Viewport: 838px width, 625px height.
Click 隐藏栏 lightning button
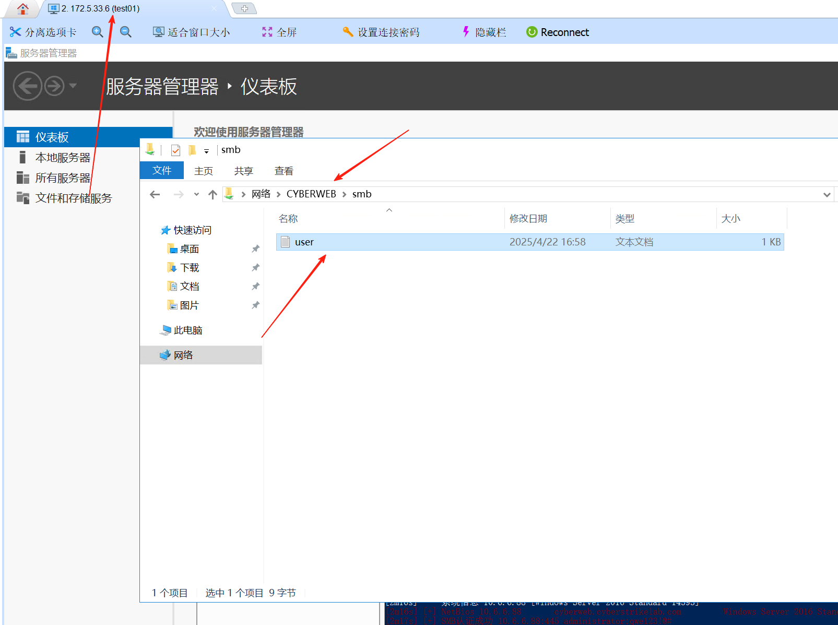(484, 32)
